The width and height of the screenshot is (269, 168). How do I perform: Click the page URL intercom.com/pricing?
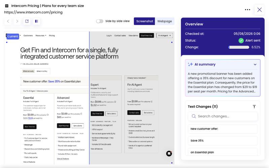(x=33, y=12)
